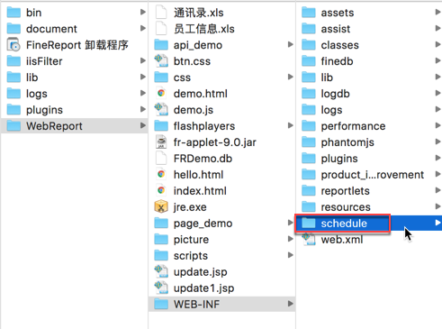Click the jre.exe package icon
The width and height of the screenshot is (442, 329).
tap(161, 207)
